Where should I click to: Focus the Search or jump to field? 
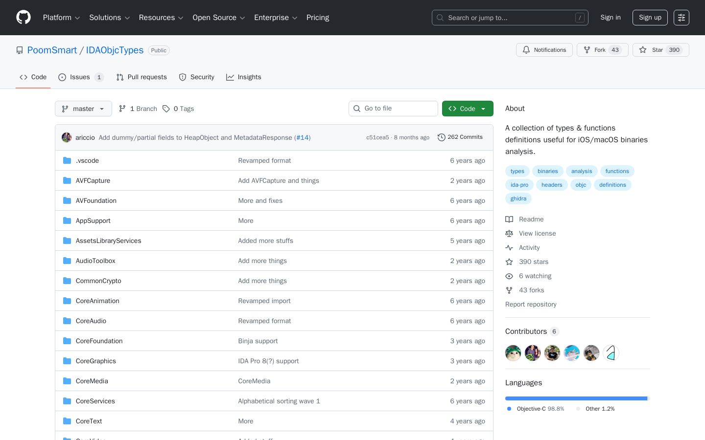tap(510, 18)
